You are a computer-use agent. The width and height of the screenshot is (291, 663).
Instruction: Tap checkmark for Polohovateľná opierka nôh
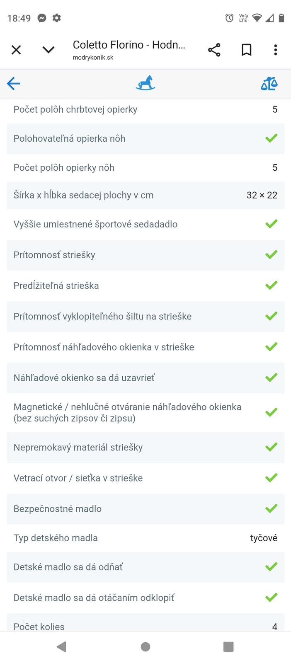point(272,138)
